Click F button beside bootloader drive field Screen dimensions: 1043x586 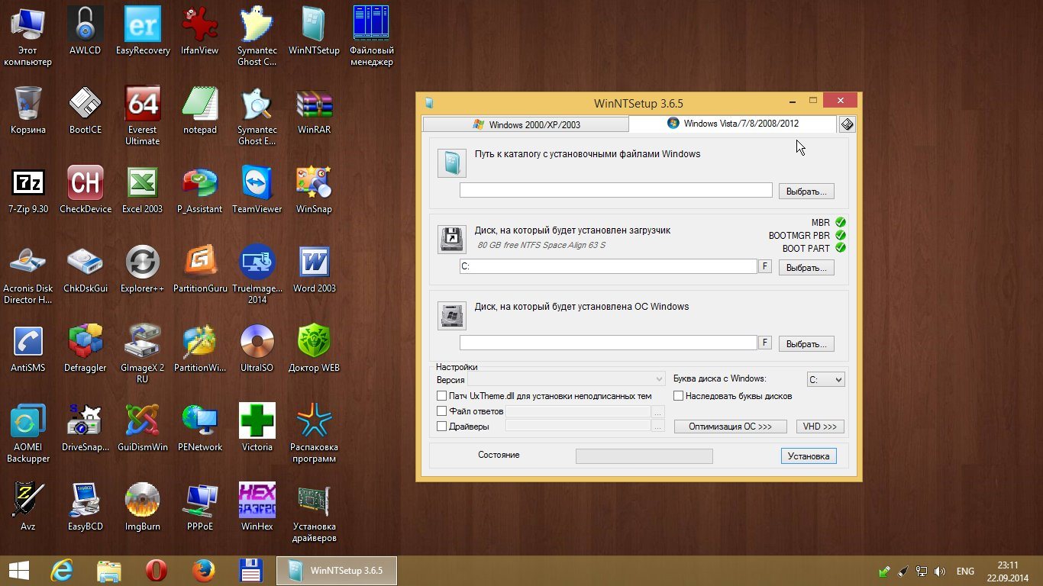764,266
